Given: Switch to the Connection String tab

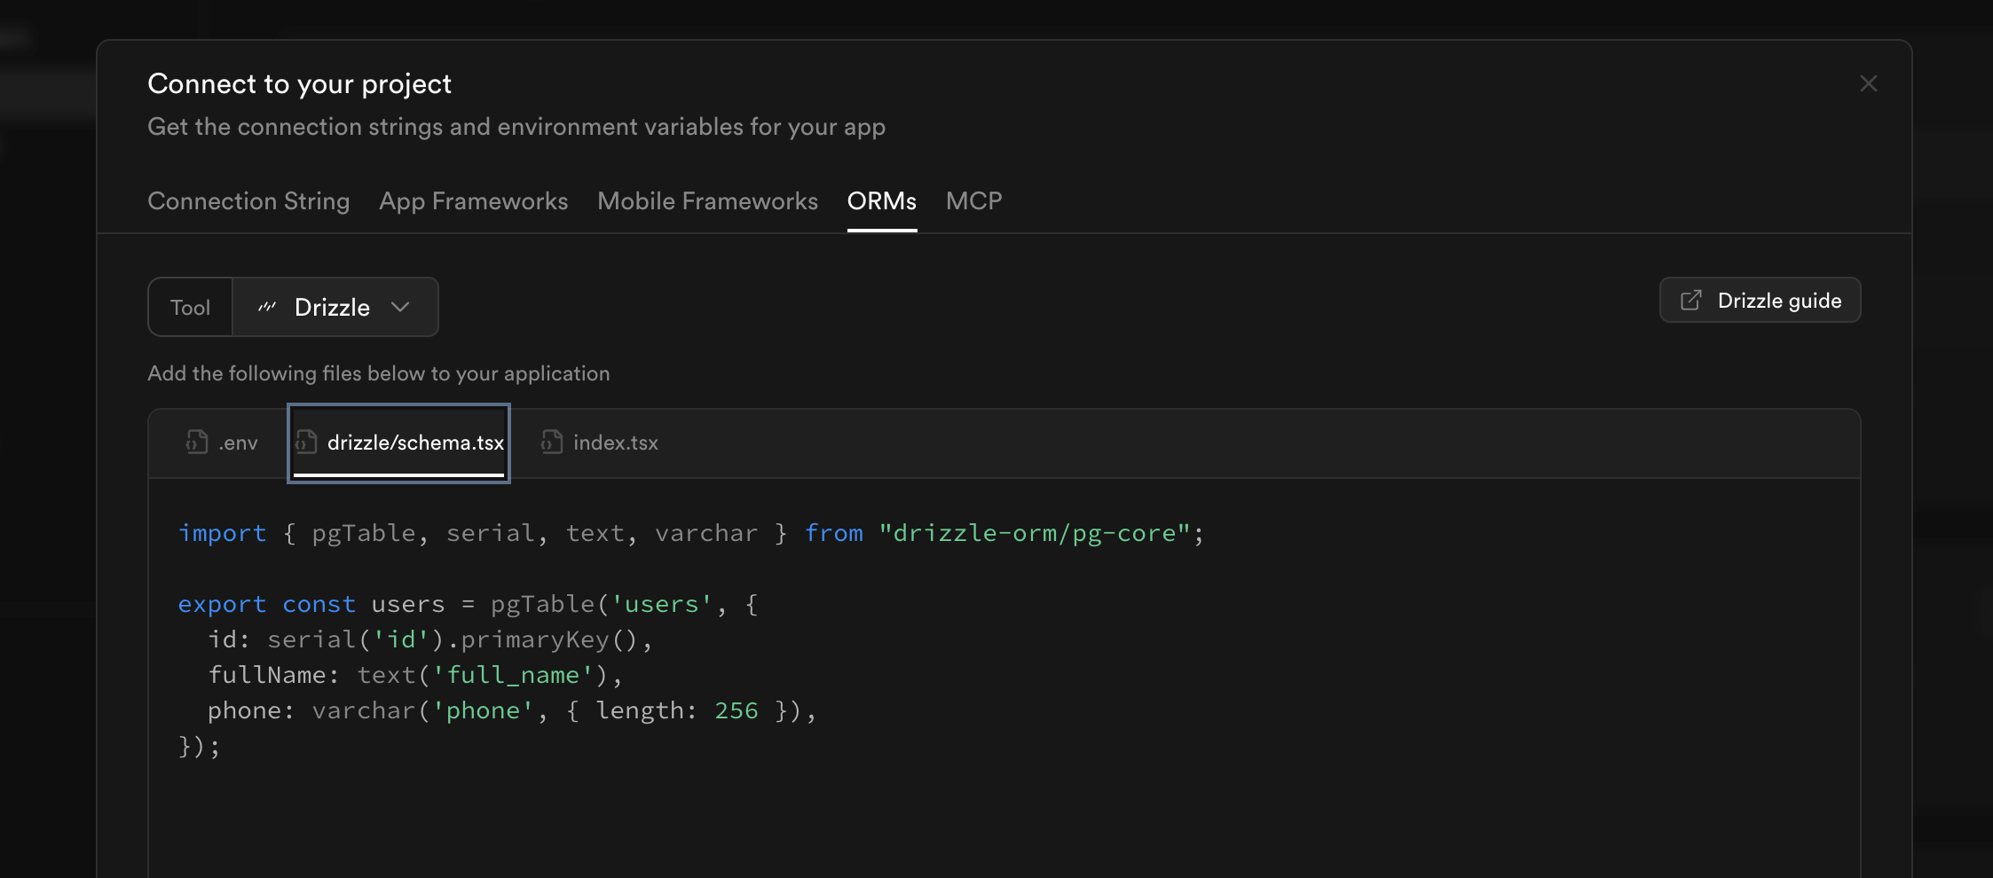Looking at the screenshot, I should click(248, 201).
